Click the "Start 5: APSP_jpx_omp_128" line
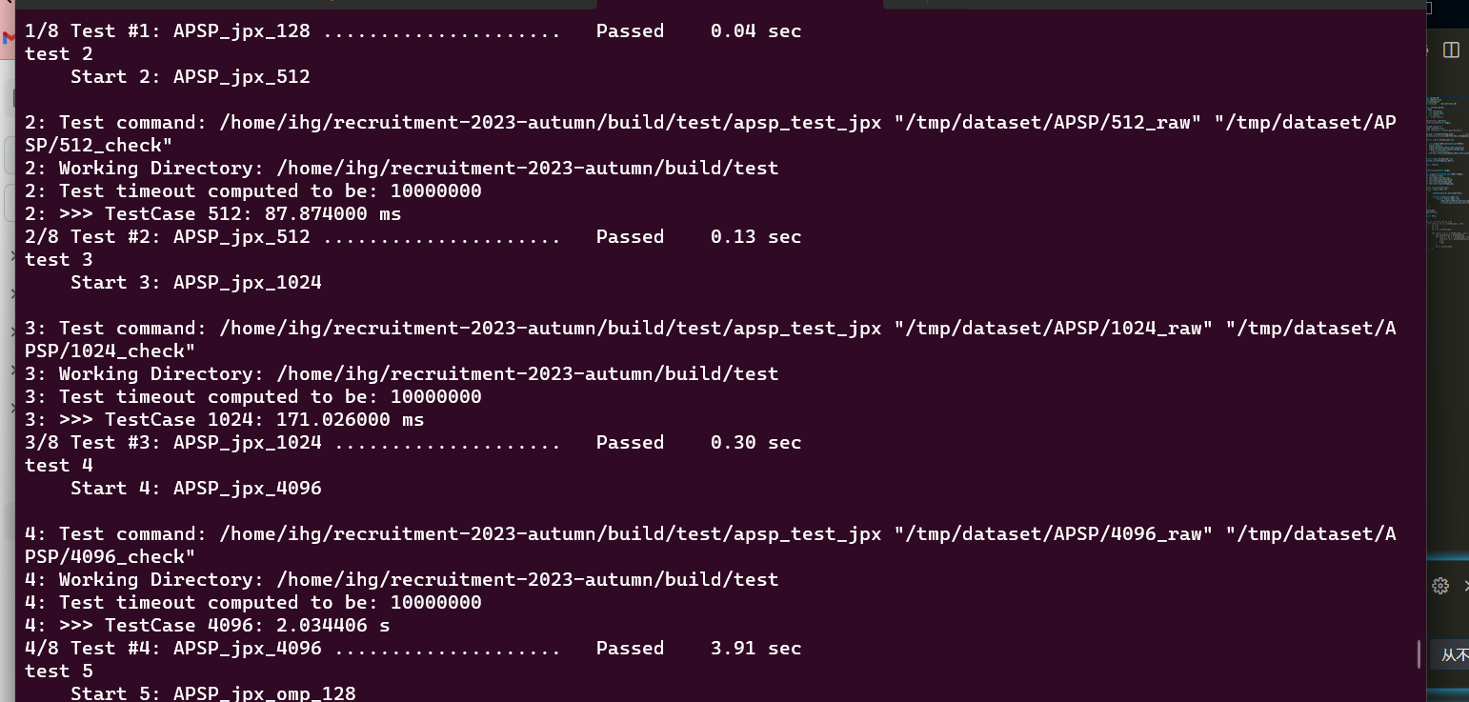 213,693
